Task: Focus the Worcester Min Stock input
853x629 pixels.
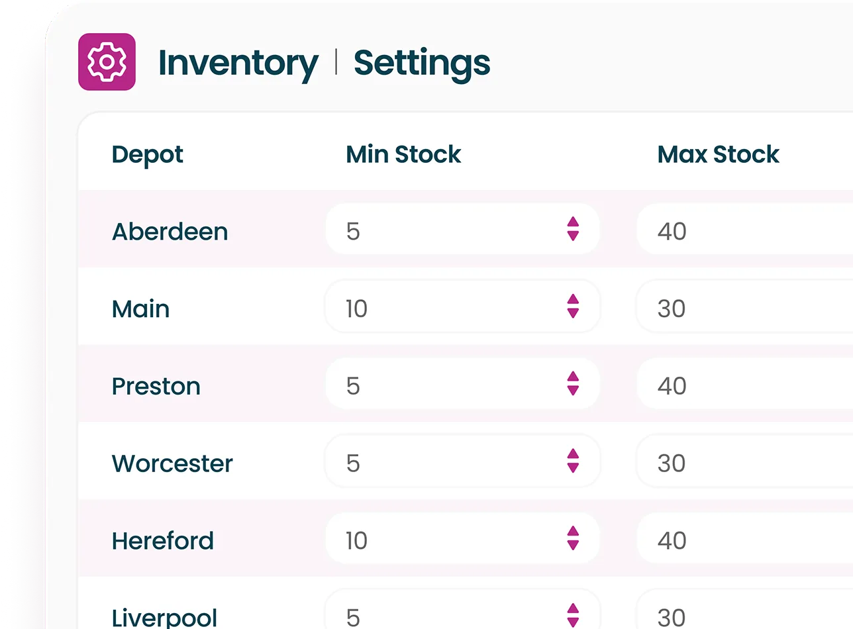Action: (462, 461)
